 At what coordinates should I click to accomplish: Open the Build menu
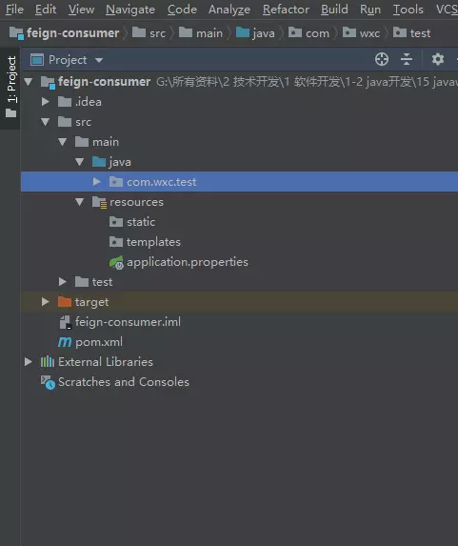[x=334, y=10]
